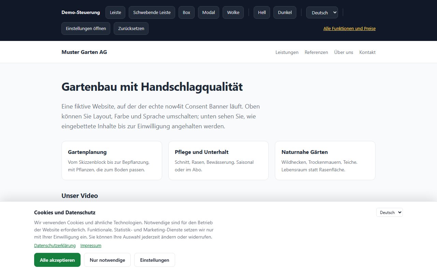
Task: Open the Alle Funktionen und Preise link
Action: 349,28
